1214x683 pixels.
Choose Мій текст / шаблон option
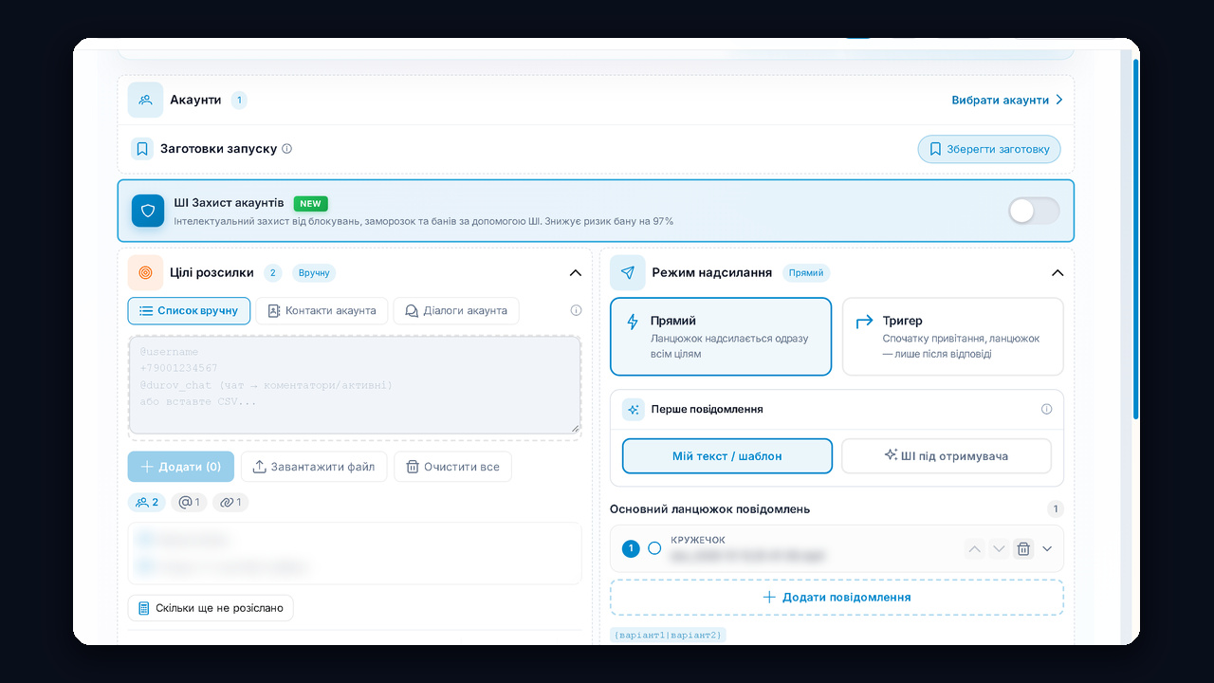727,455
